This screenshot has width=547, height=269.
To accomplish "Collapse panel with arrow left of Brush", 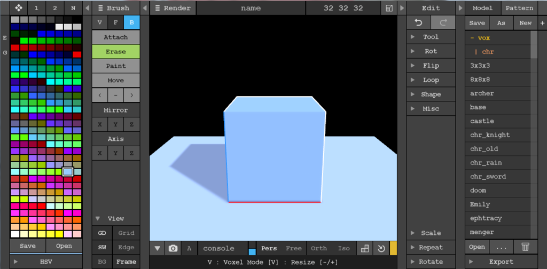I will tap(87, 8).
